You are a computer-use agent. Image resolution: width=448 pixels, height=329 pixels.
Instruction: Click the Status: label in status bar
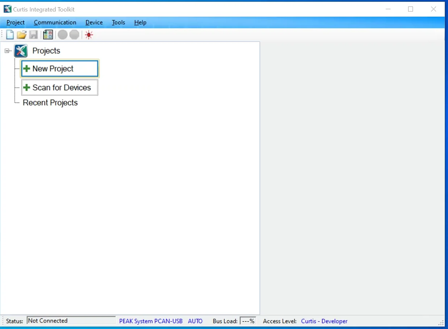14,321
